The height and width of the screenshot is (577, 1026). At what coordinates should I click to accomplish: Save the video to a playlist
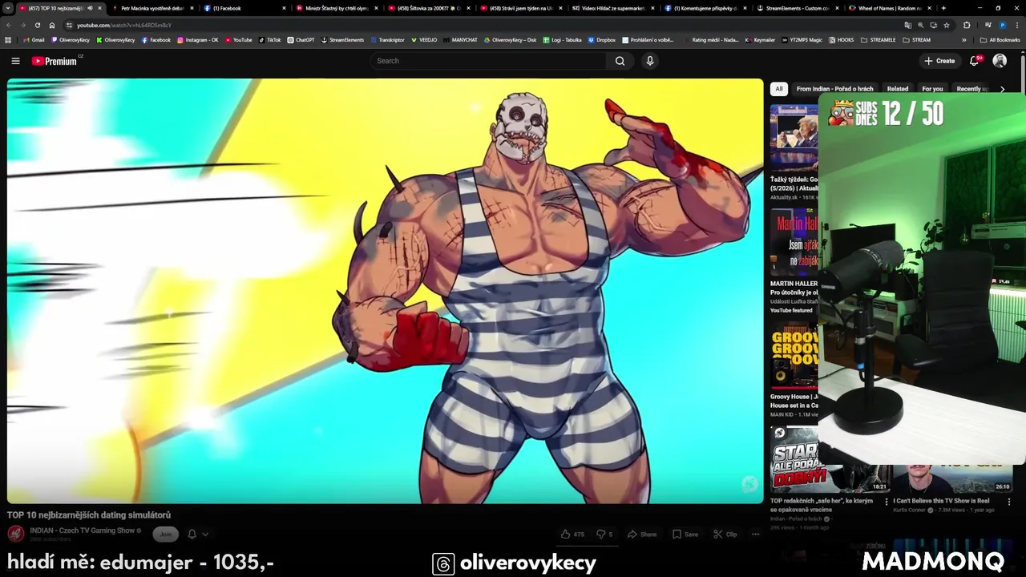click(685, 535)
